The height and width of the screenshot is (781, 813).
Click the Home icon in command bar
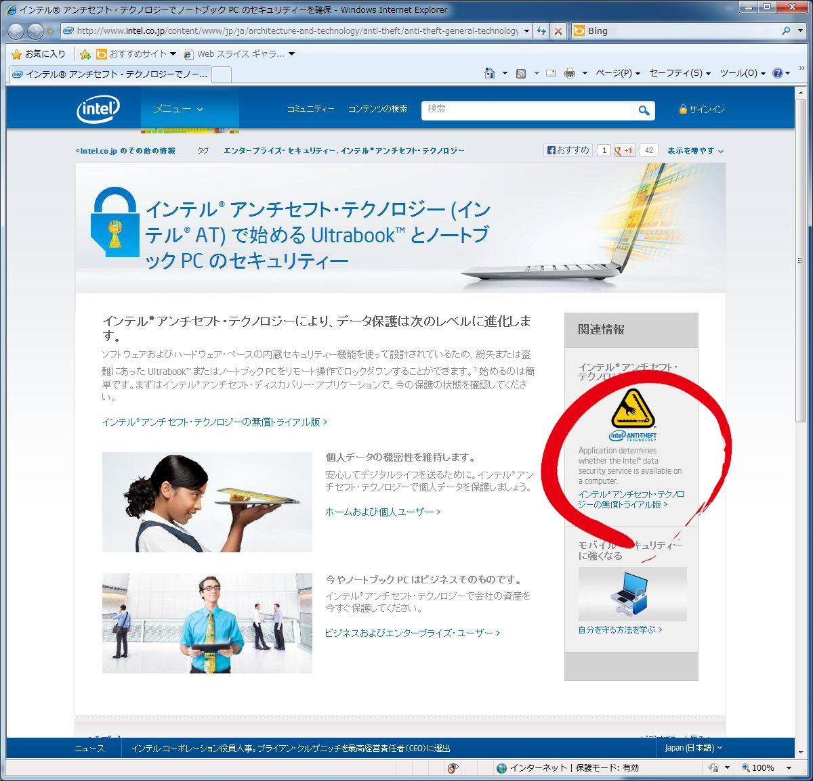pyautogui.click(x=490, y=73)
